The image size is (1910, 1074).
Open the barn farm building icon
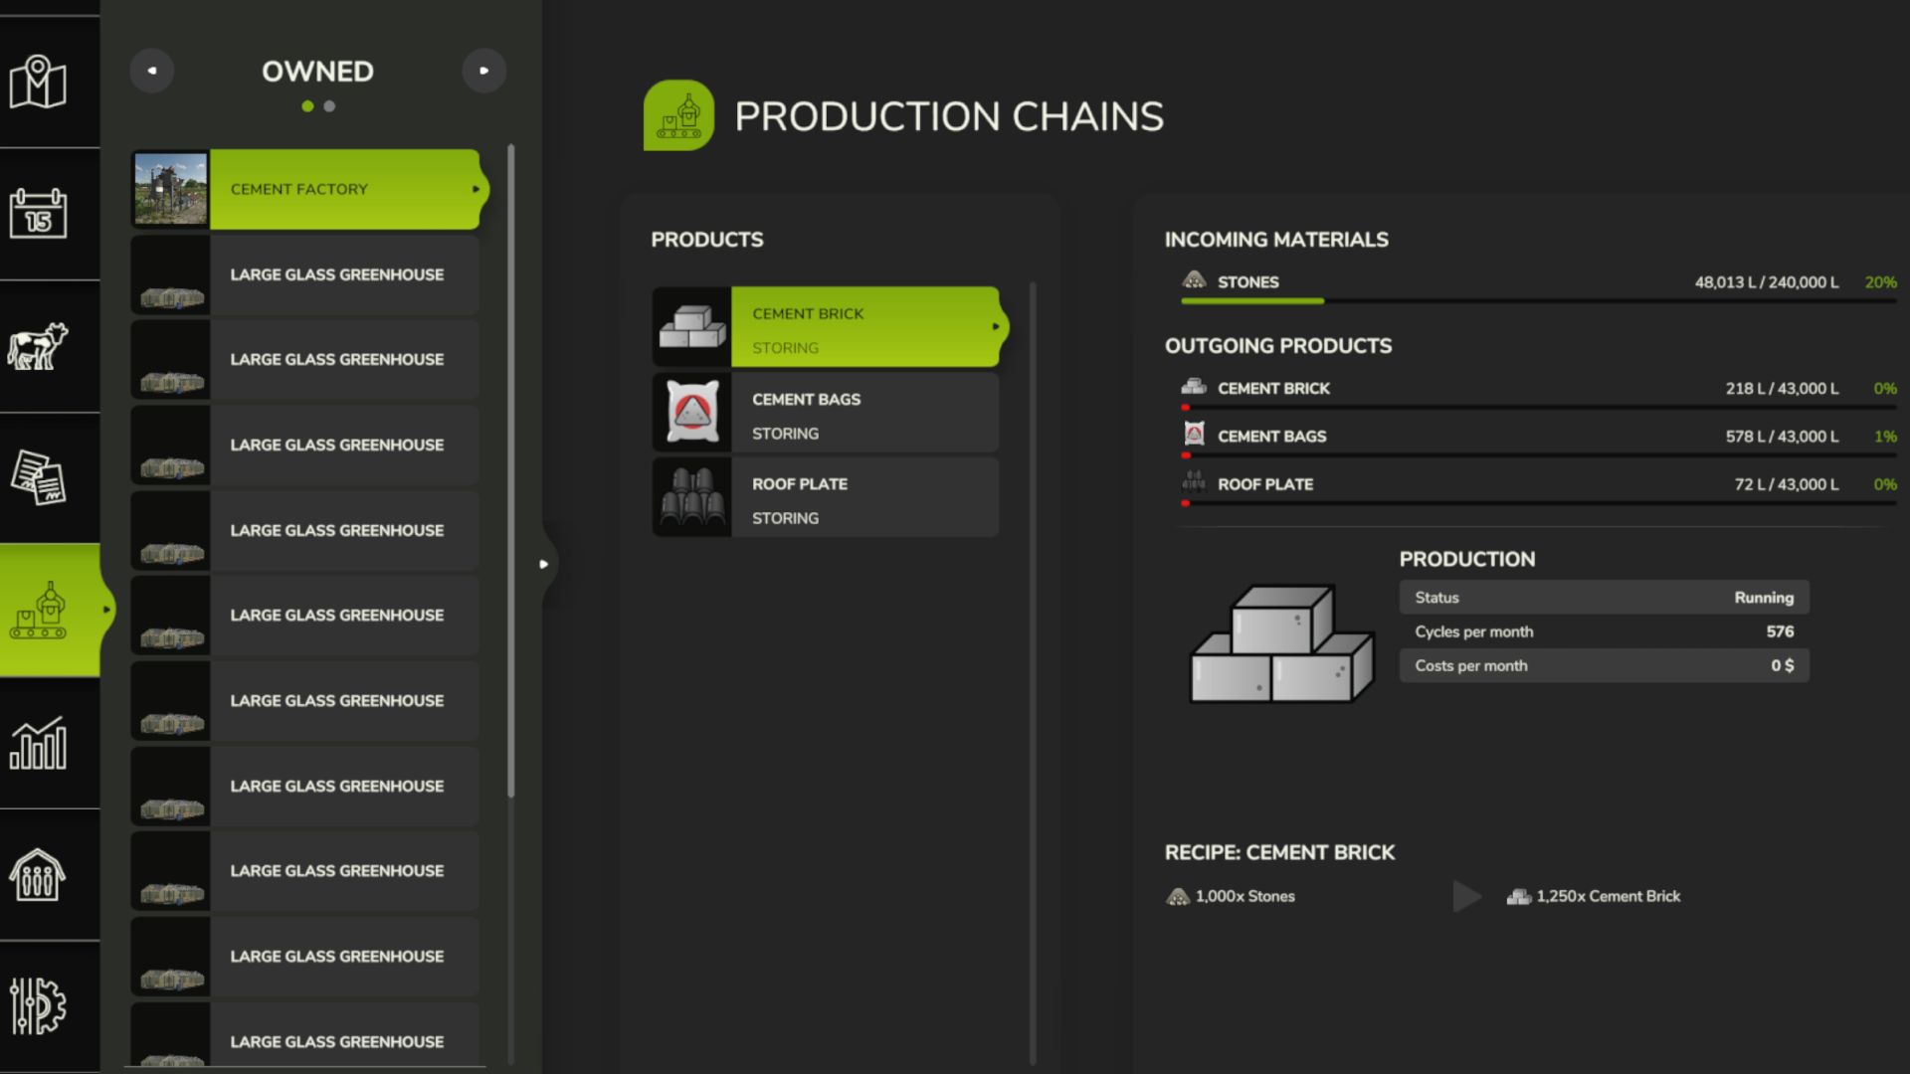coord(38,875)
